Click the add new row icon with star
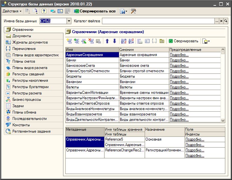Image resolution: width=232 pixels, height=180 pixels. click(69, 41)
